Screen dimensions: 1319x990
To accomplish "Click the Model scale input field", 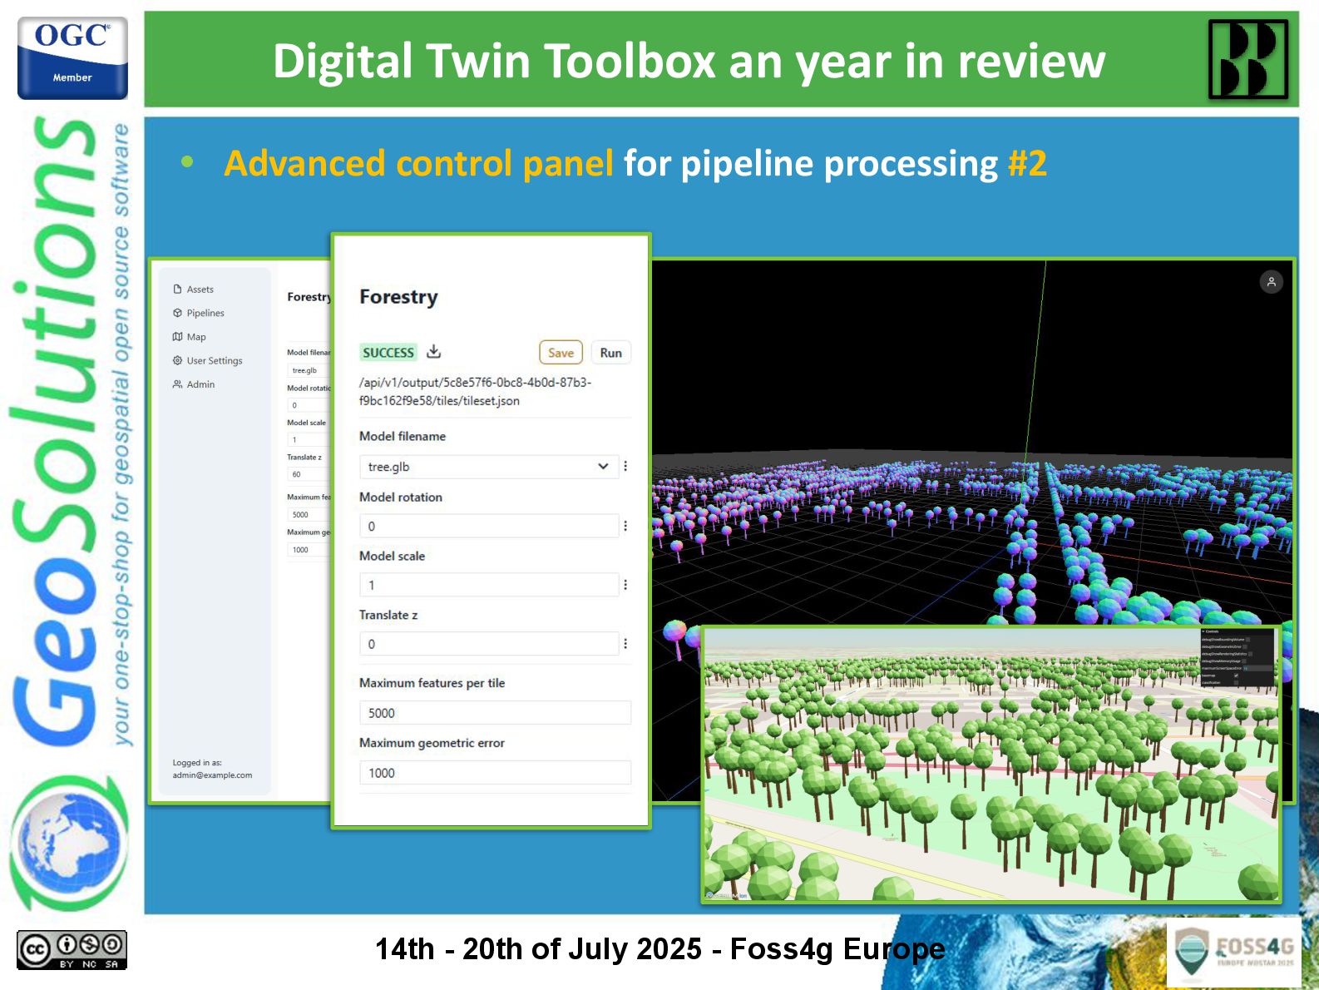I will (x=489, y=585).
